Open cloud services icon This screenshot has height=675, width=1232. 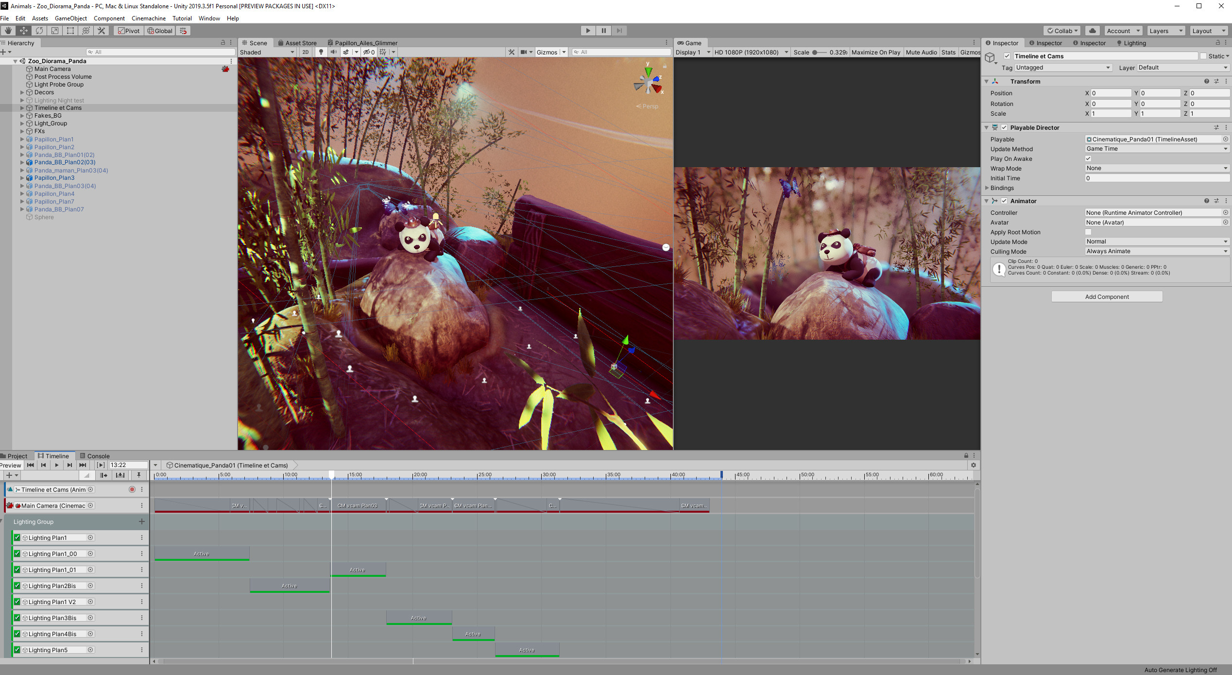click(x=1092, y=31)
